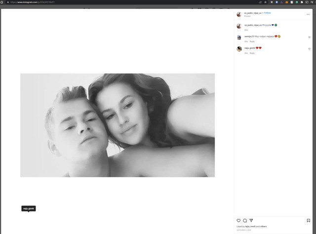Reply to the semija.23 comment

[x=252, y=41]
